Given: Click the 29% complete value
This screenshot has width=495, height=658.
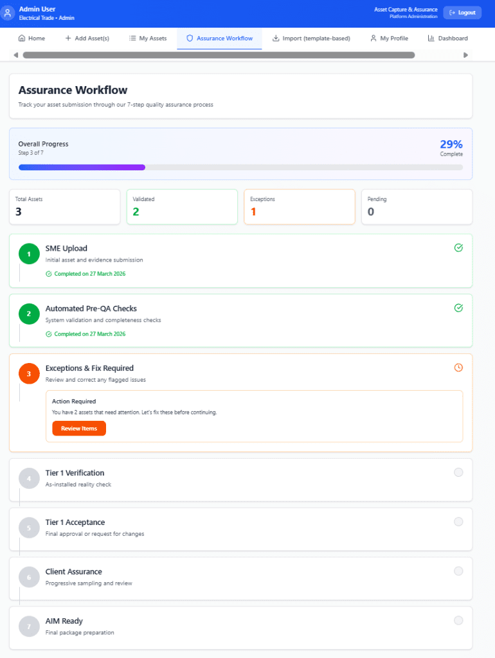Looking at the screenshot, I should 451,145.
